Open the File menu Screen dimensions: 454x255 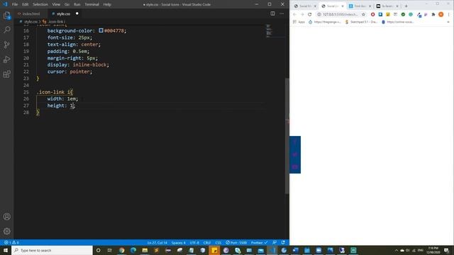15,4
